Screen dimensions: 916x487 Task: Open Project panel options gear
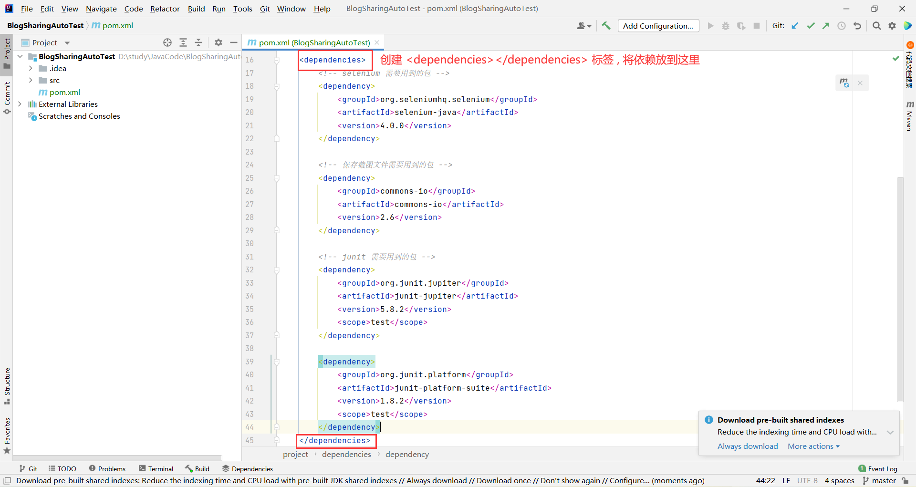[x=219, y=42]
